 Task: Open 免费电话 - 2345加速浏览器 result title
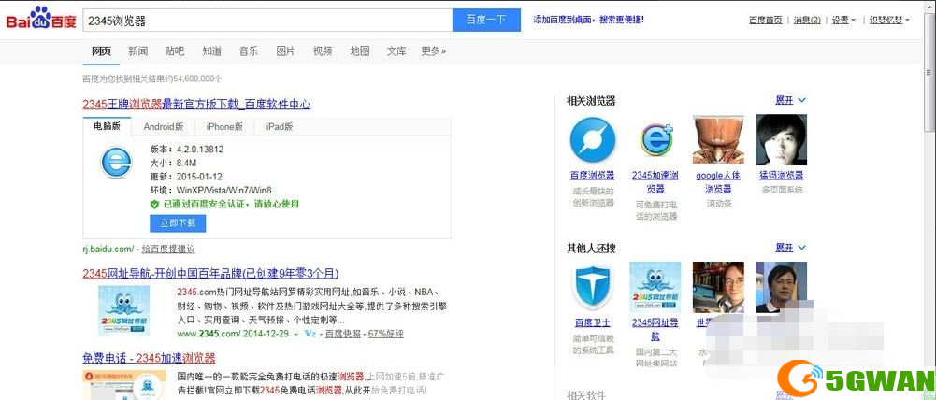point(149,358)
